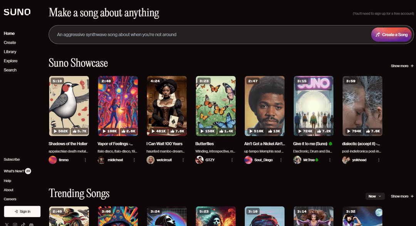Open Butterflies cover thumbnail
This screenshot has width=416, height=226.
tap(216, 106)
